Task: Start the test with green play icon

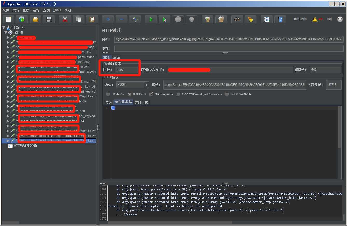Action: coord(151,19)
